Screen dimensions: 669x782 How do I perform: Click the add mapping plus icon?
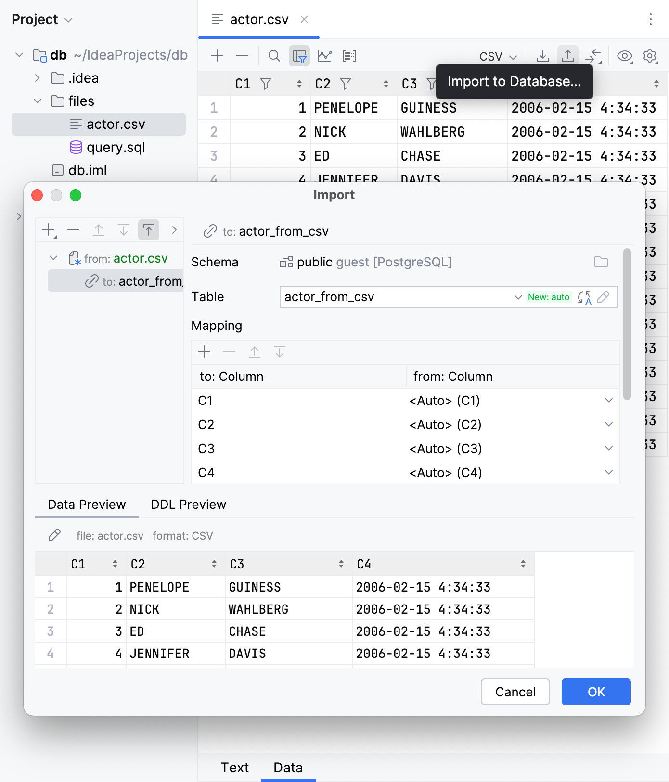[x=204, y=352]
